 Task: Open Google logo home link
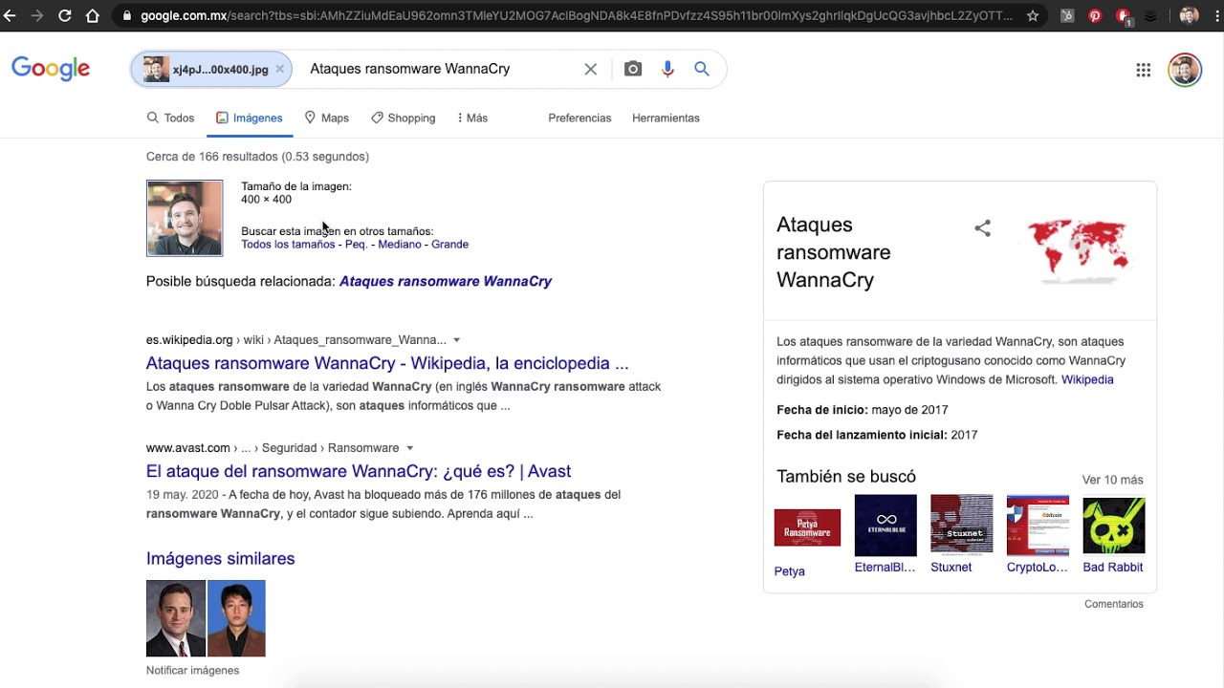(51, 69)
